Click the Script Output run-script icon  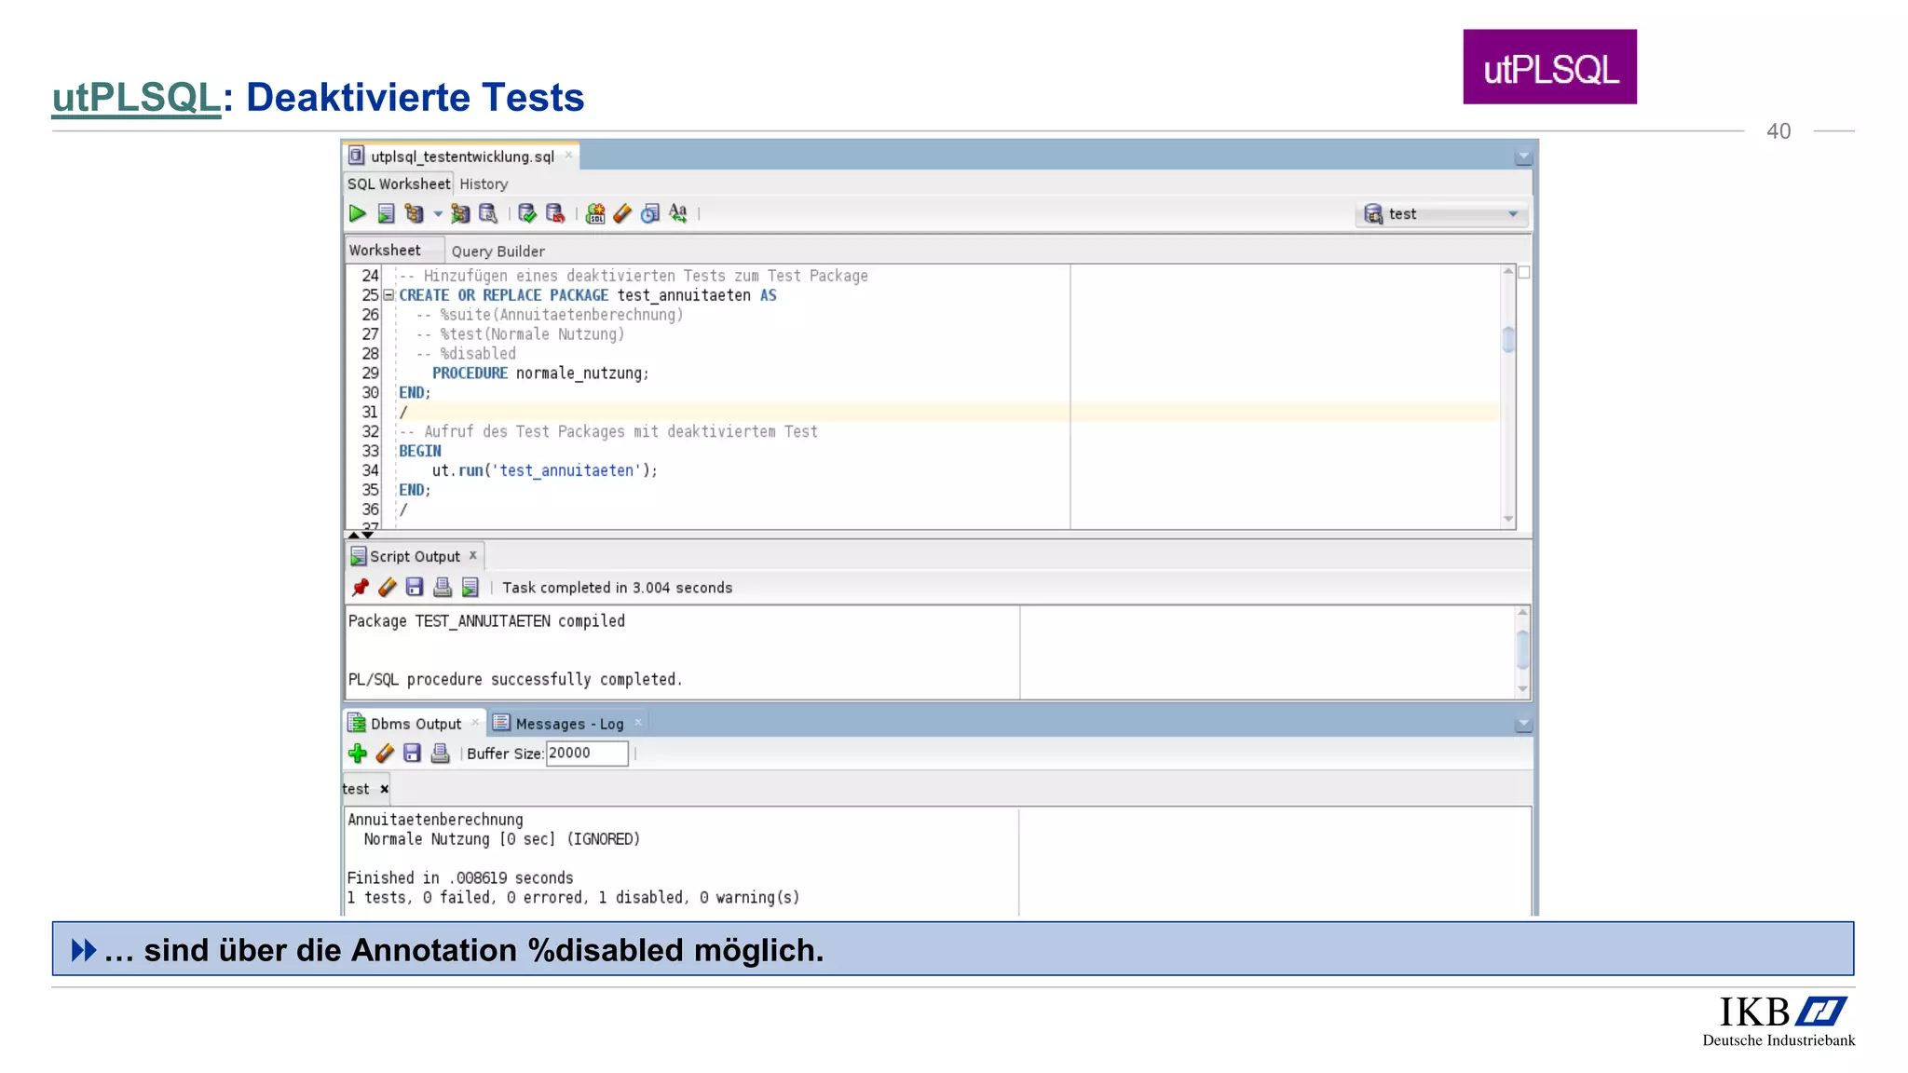point(470,587)
